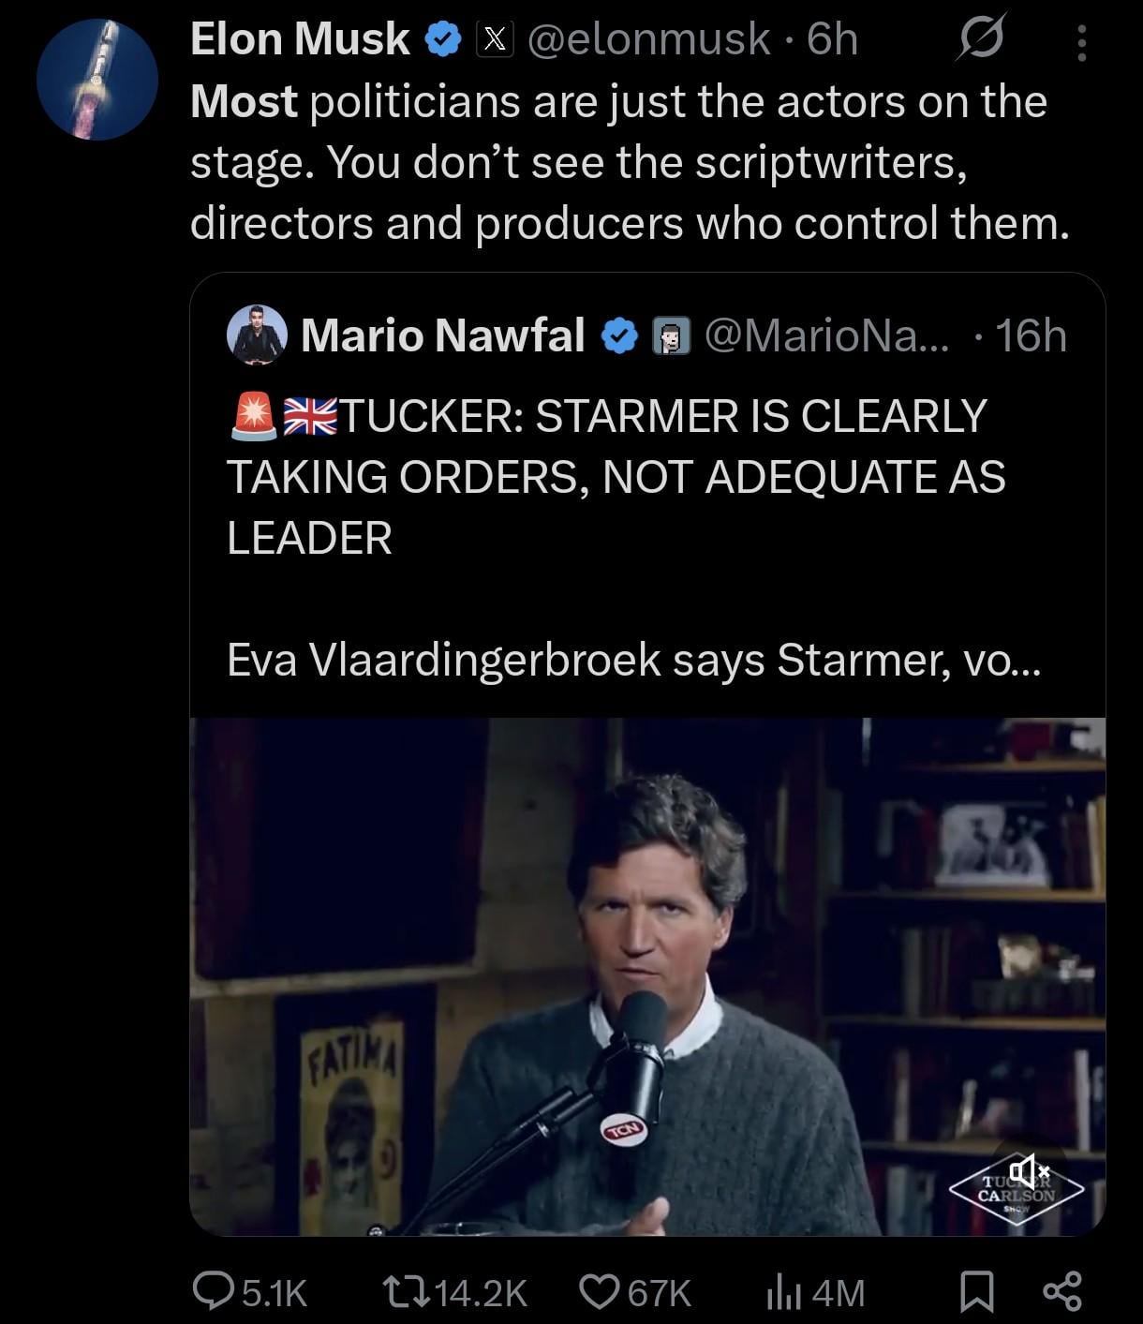Click Elon Musk's blue verified badge
This screenshot has height=1324, width=1143.
(441, 39)
